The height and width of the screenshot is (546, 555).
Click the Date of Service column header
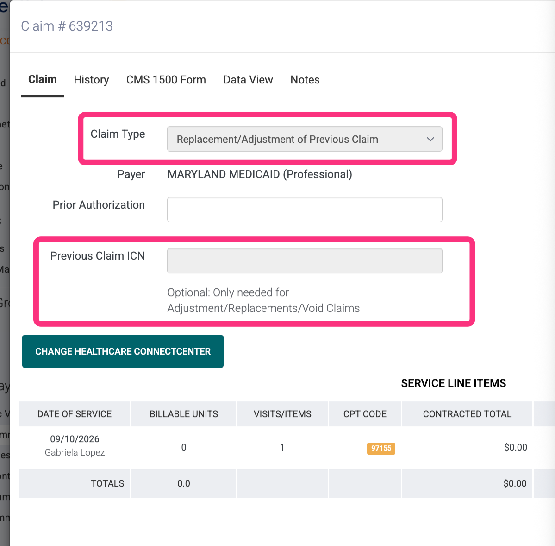75,414
